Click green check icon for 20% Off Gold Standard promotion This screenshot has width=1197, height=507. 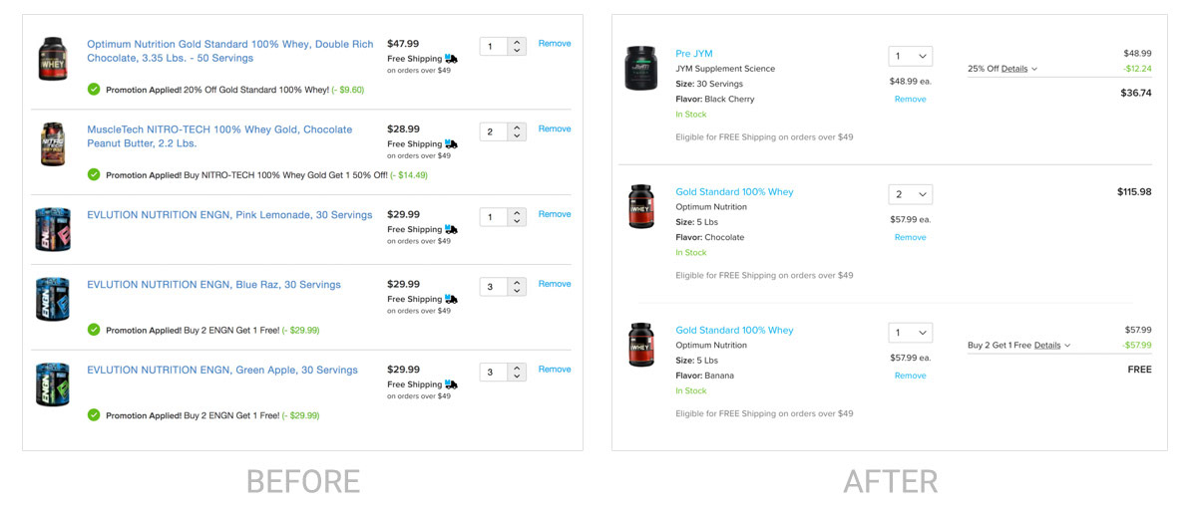pos(94,90)
